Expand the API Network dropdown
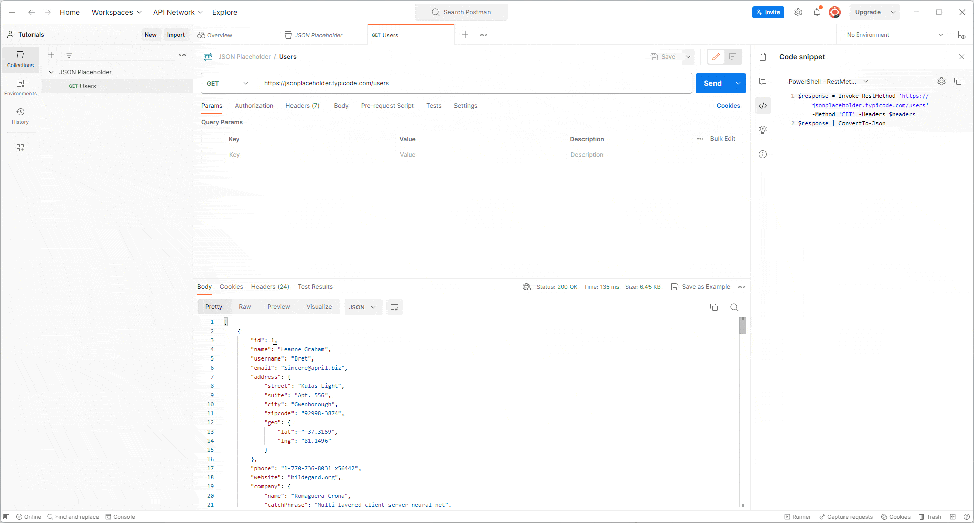This screenshot has height=523, width=974. point(178,12)
